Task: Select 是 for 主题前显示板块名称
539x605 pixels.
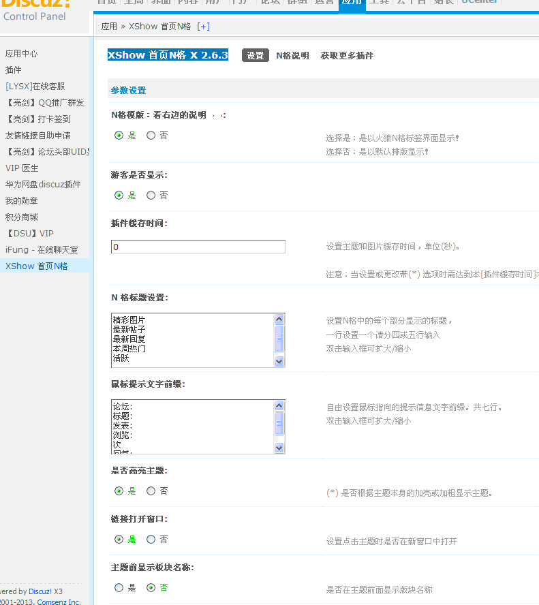Action: coord(119,589)
